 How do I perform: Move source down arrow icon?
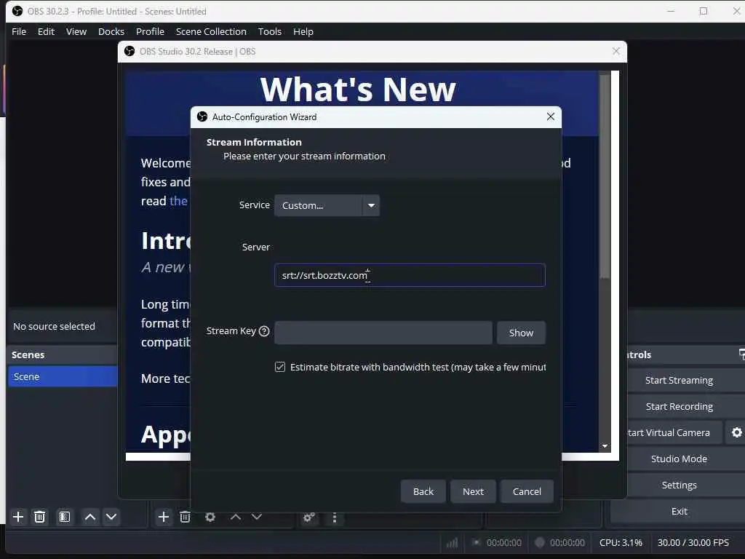257,517
